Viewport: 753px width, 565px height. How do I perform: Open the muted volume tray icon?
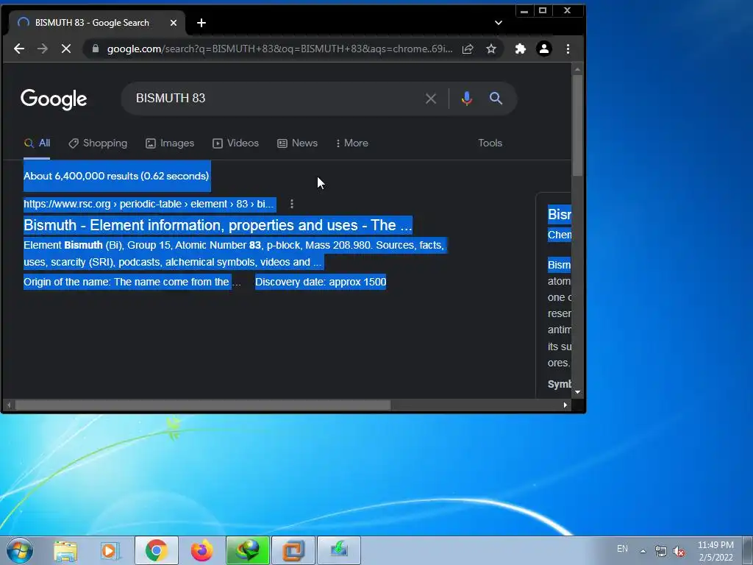(x=679, y=551)
